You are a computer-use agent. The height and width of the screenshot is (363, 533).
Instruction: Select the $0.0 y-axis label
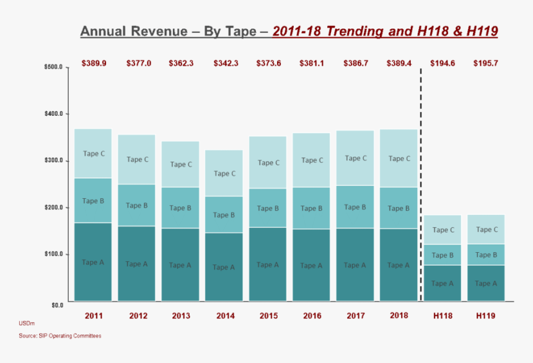[x=58, y=305]
